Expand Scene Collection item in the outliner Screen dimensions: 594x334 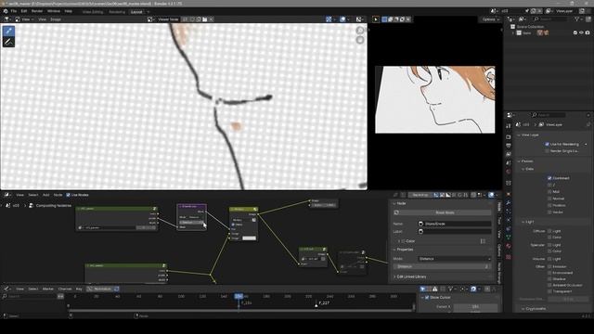coord(530,27)
